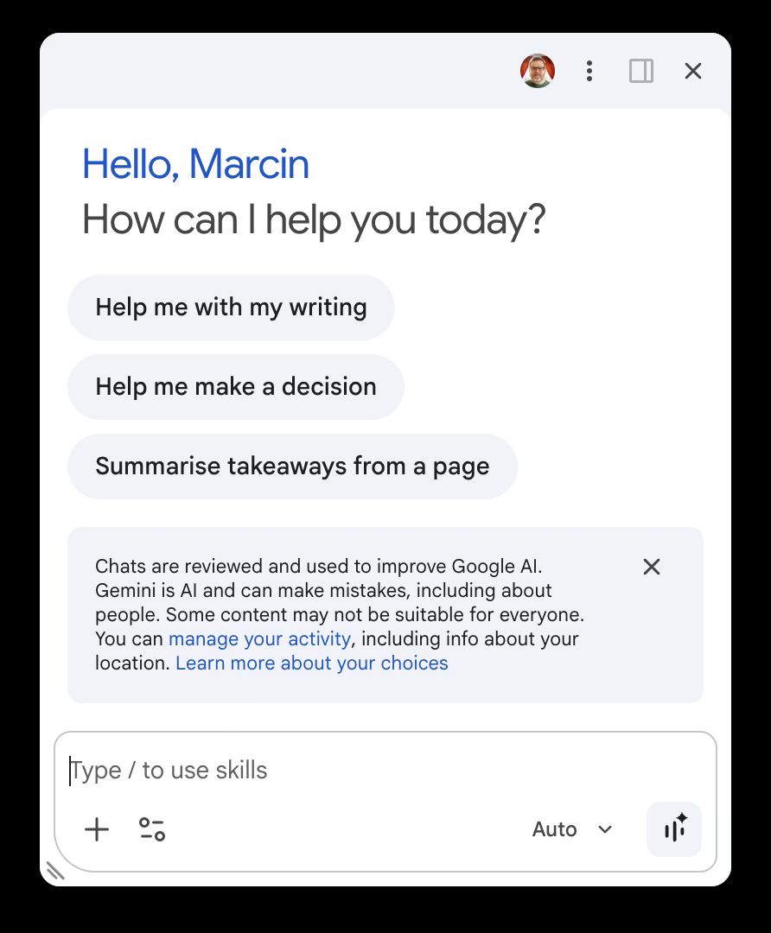
Task: Click the corner resize grip handle
Action: pyautogui.click(x=54, y=871)
